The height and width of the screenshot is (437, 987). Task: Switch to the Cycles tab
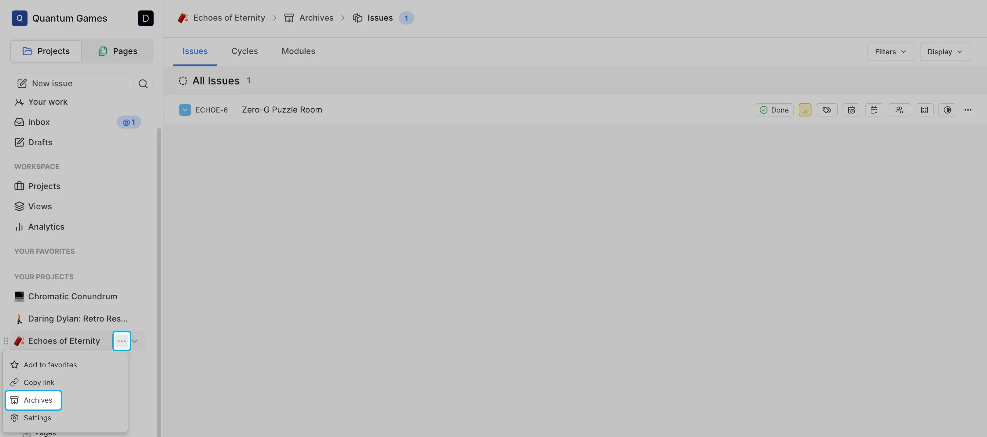tap(244, 51)
